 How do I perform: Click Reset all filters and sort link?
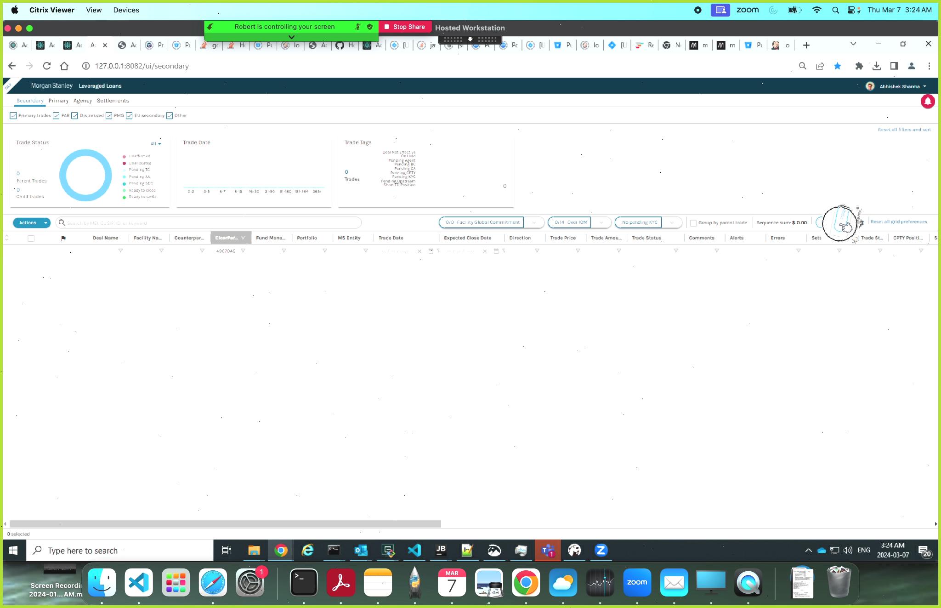[904, 130]
